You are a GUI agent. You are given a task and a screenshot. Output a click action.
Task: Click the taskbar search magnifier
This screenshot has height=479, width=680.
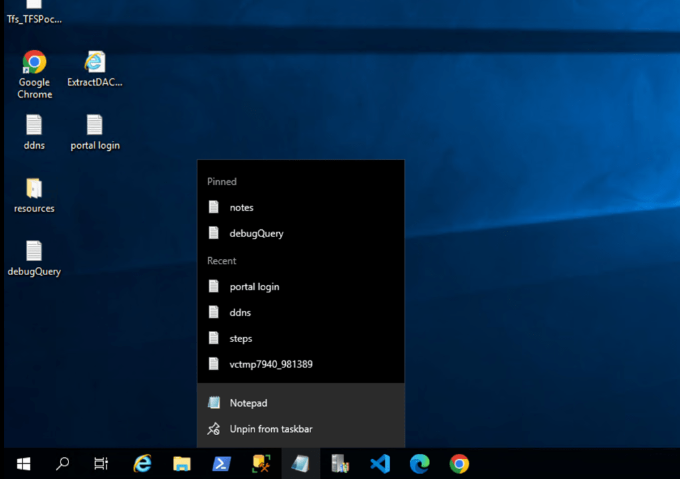[x=62, y=464]
